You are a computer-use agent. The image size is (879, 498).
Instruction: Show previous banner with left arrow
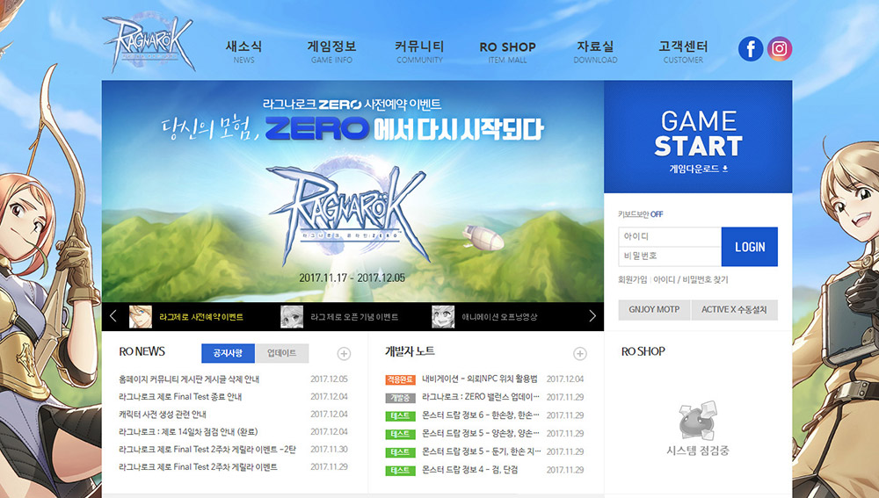pos(113,316)
